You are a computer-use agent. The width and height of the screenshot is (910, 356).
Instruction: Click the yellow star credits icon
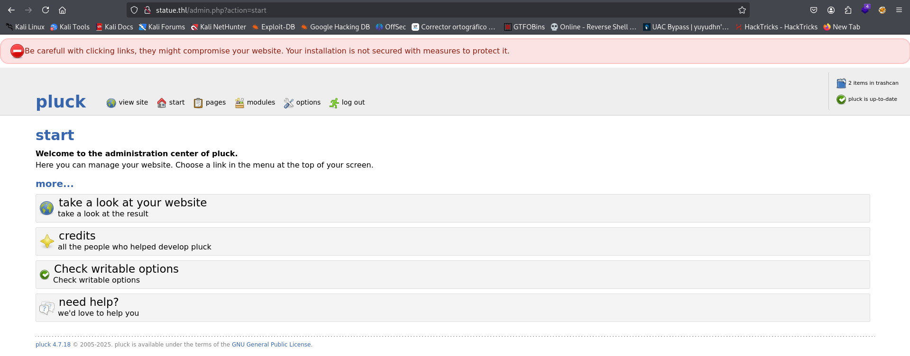(47, 241)
